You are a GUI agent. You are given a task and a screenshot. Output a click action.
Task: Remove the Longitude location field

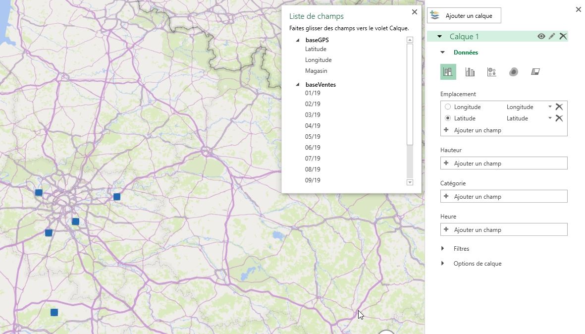(559, 107)
